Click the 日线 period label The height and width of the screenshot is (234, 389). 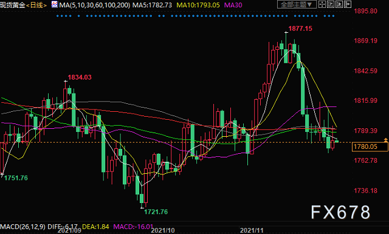(36, 5)
